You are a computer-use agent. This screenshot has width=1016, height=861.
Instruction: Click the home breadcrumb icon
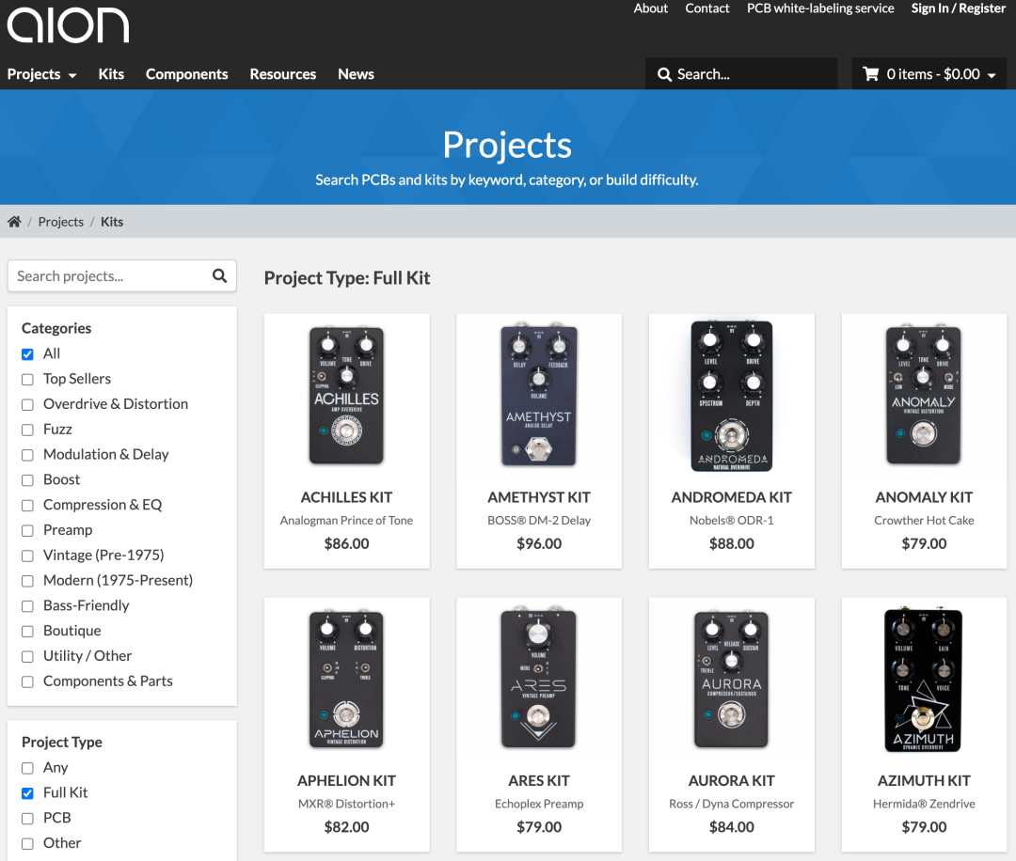coord(14,222)
